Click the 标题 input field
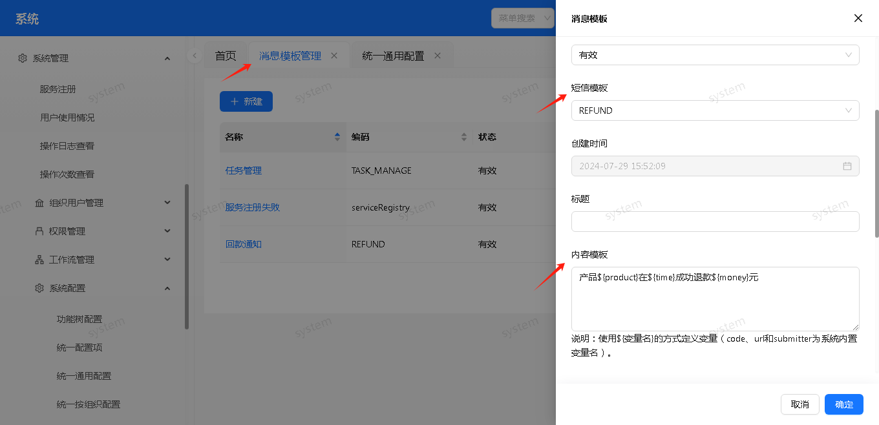This screenshot has width=879, height=425. tap(715, 222)
